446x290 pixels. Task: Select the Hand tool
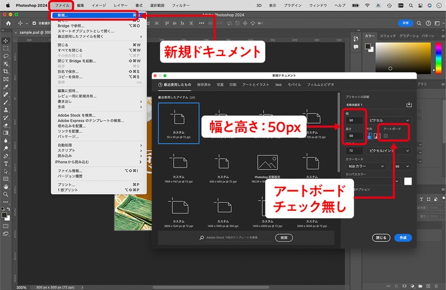[x=6, y=187]
